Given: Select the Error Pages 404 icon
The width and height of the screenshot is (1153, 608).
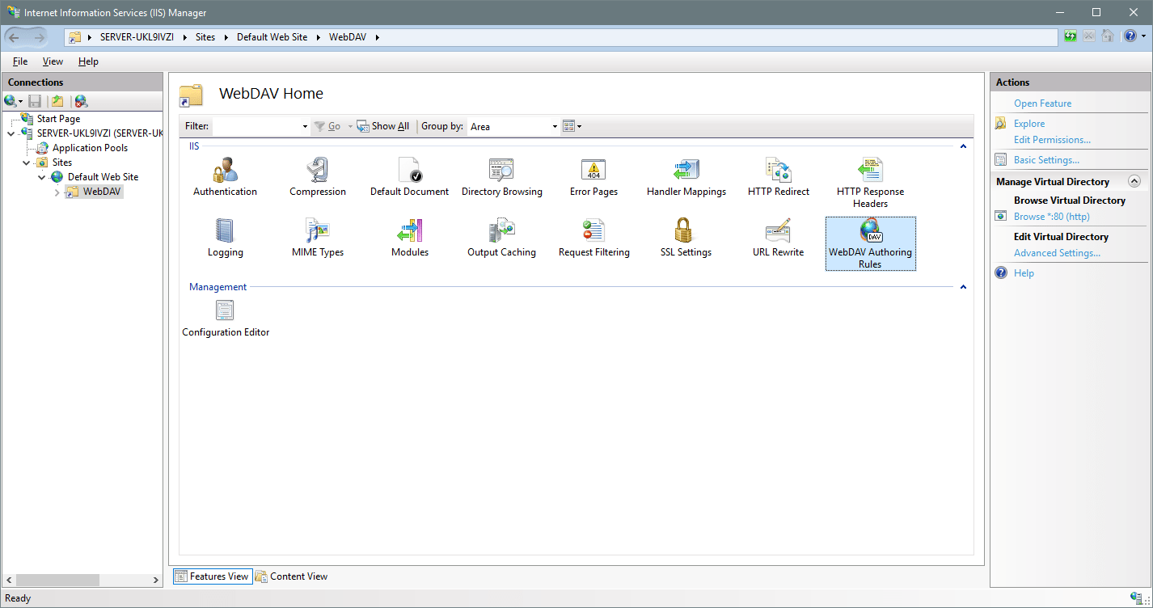Looking at the screenshot, I should (593, 171).
